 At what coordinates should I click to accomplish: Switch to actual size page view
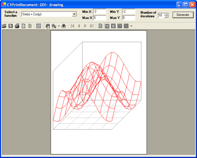tap(100, 26)
